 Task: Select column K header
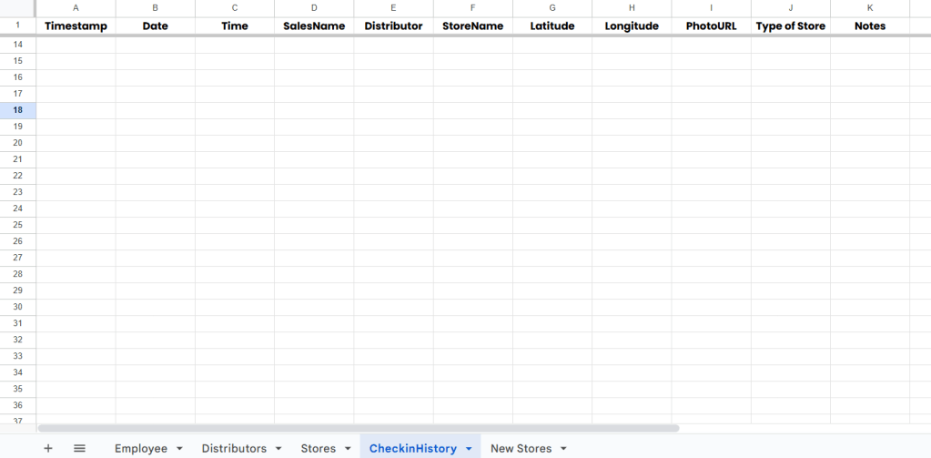pos(870,7)
